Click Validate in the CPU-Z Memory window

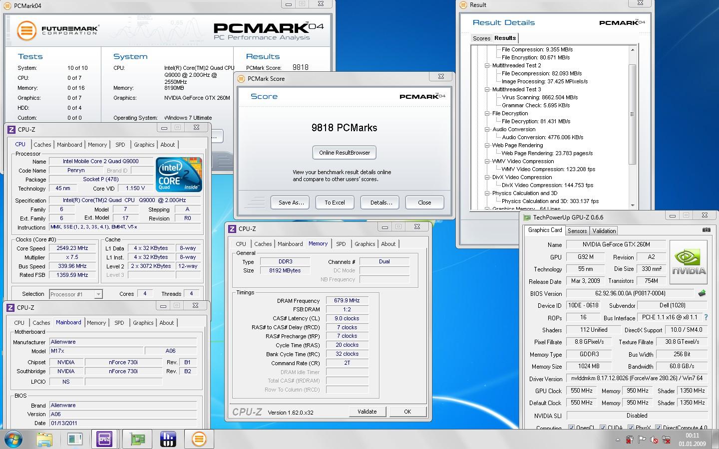(x=367, y=412)
